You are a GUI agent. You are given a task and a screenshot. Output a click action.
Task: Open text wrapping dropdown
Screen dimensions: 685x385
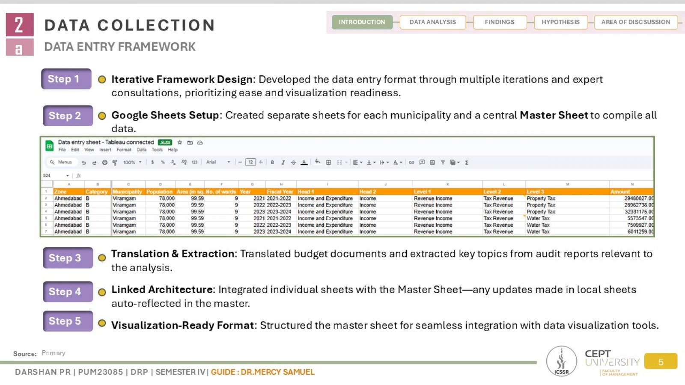[x=384, y=163]
